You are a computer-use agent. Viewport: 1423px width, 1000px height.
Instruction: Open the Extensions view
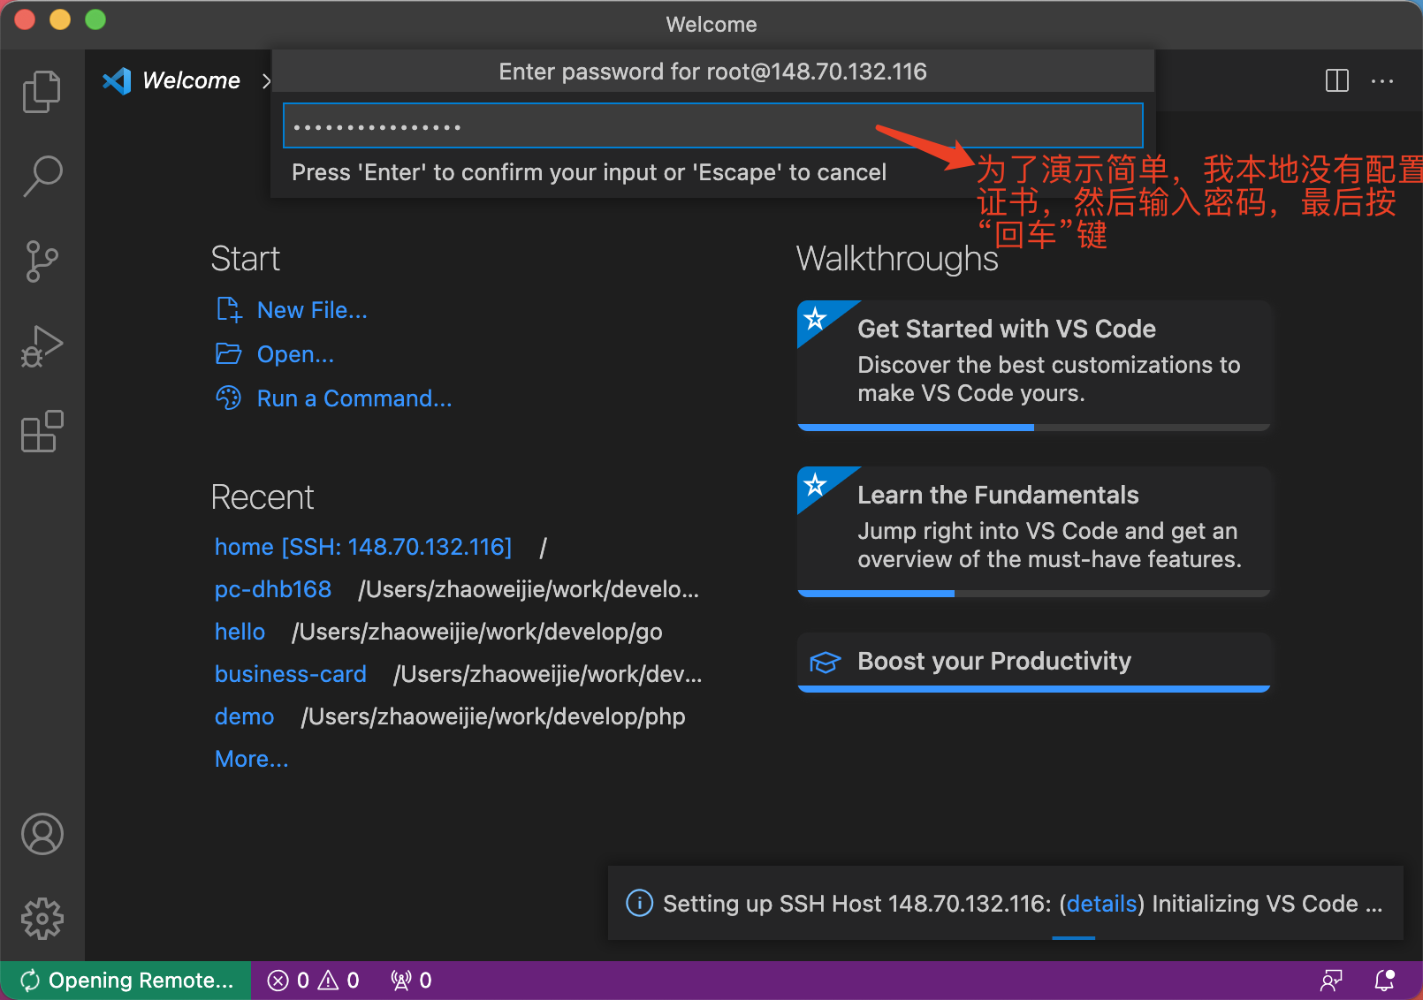pos(42,431)
